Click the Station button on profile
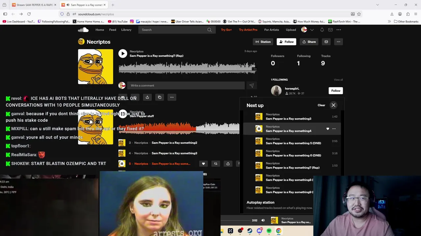The image size is (421, 236). point(263,42)
